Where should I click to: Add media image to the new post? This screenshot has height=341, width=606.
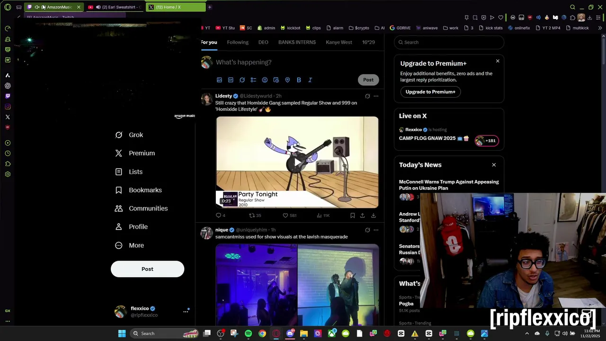point(219,80)
